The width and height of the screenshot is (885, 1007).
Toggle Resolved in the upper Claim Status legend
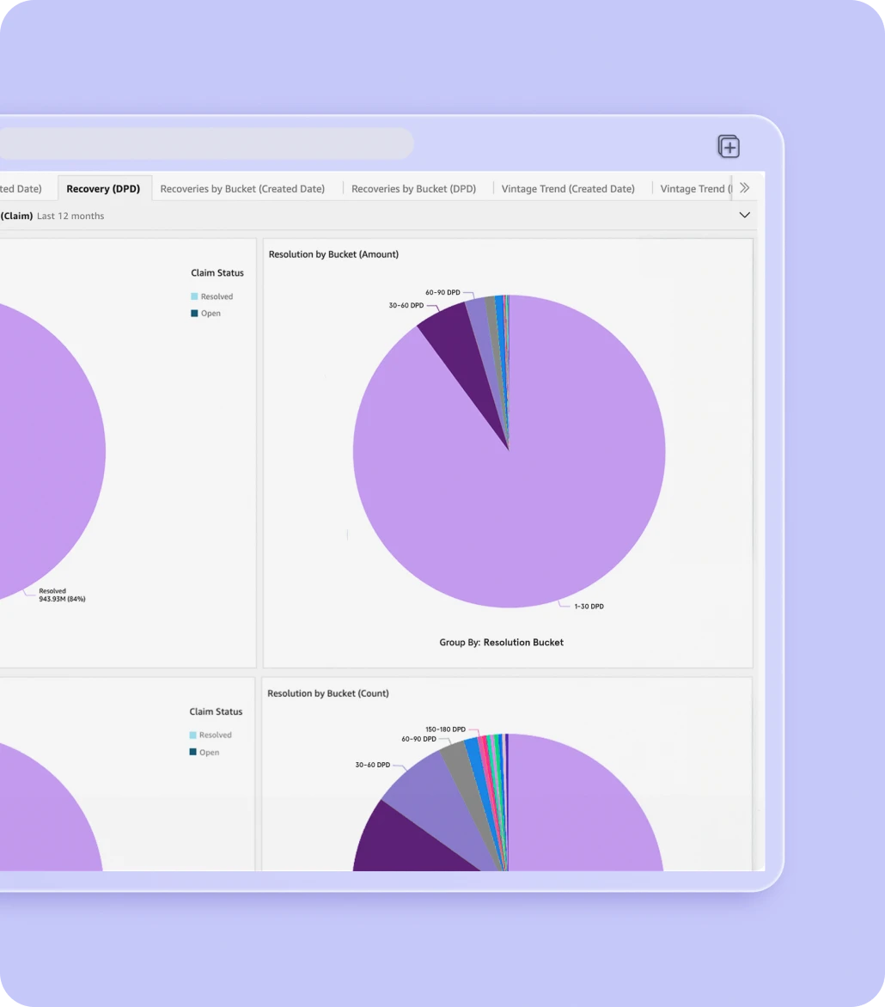pos(216,296)
